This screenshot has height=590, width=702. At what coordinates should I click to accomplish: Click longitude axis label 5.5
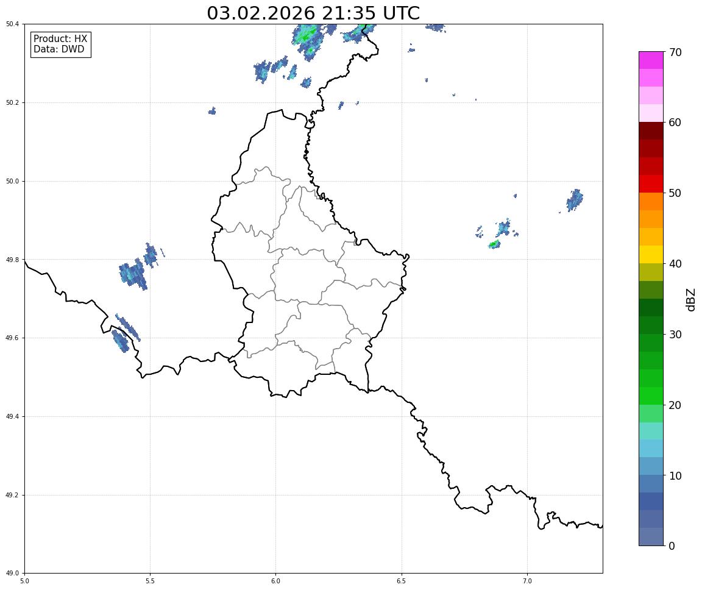click(x=151, y=581)
